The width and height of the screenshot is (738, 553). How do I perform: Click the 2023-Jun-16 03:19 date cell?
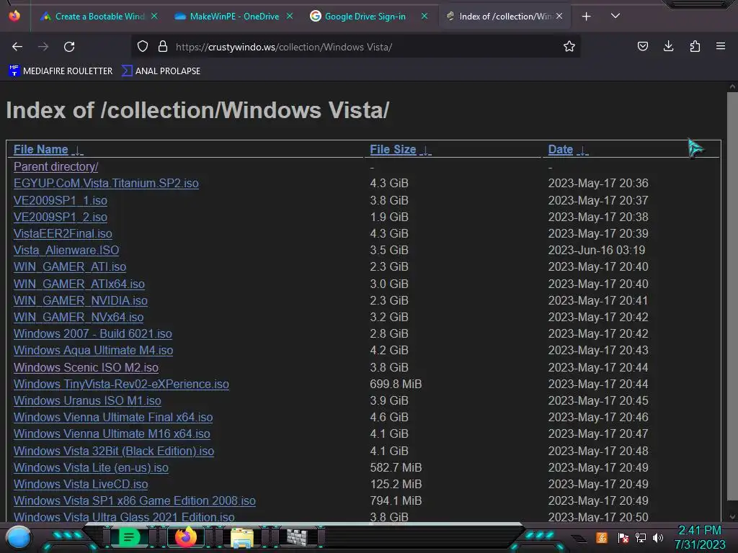point(596,250)
